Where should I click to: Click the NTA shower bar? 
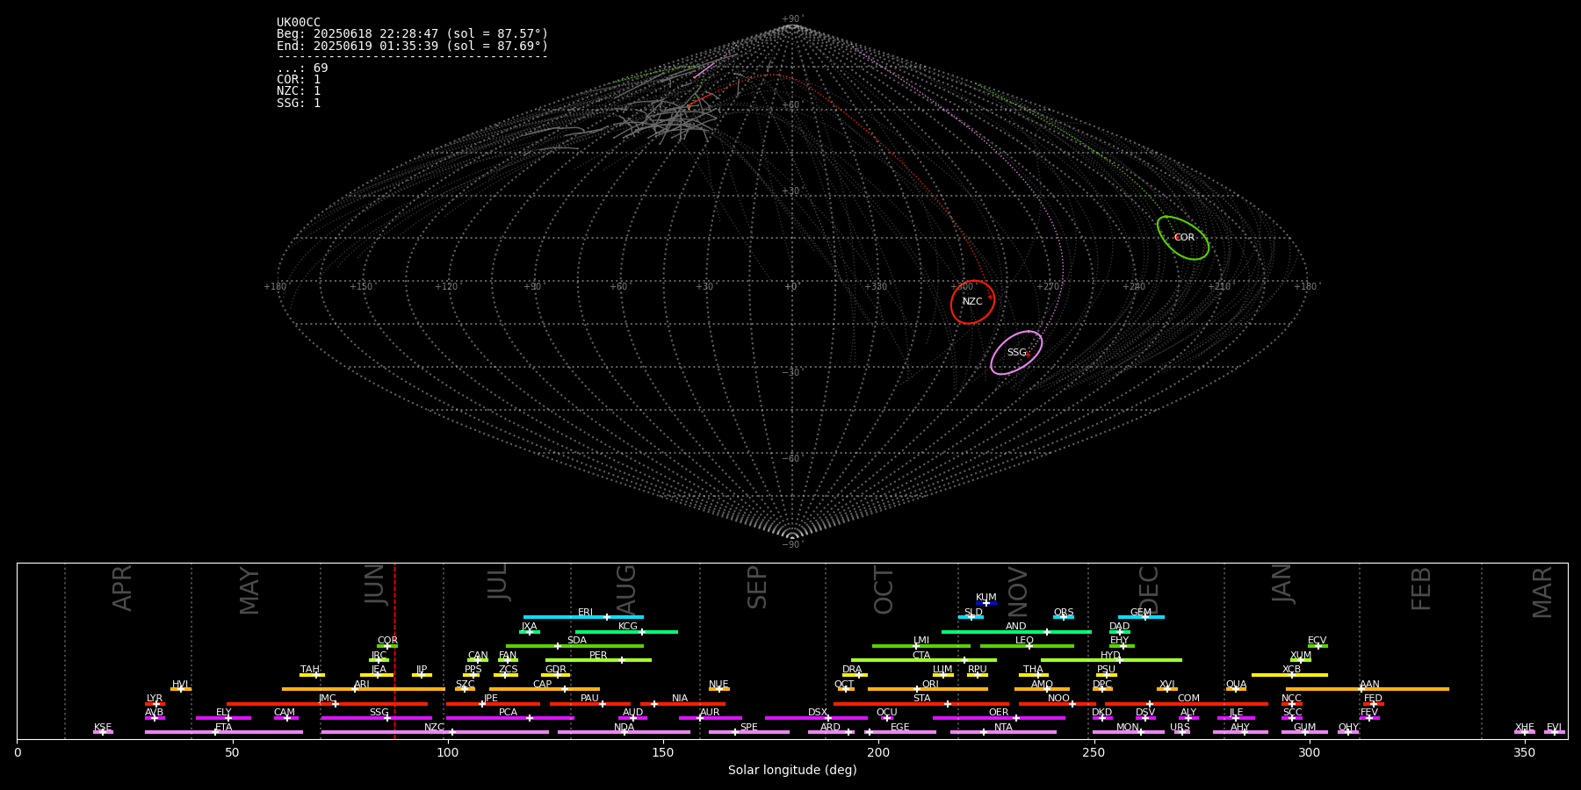pos(1003,732)
